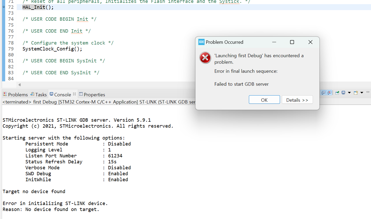Click 'Listen Port Number' console line
371x219 pixels.
(74, 156)
